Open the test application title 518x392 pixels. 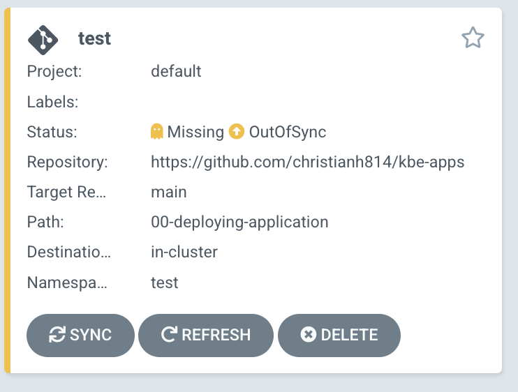[94, 38]
